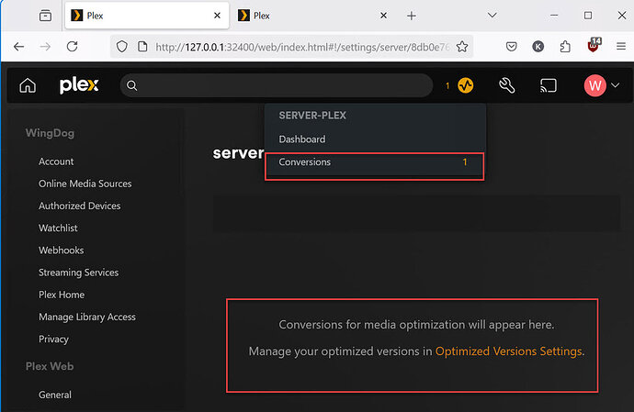Open Privacy settings

coord(53,340)
